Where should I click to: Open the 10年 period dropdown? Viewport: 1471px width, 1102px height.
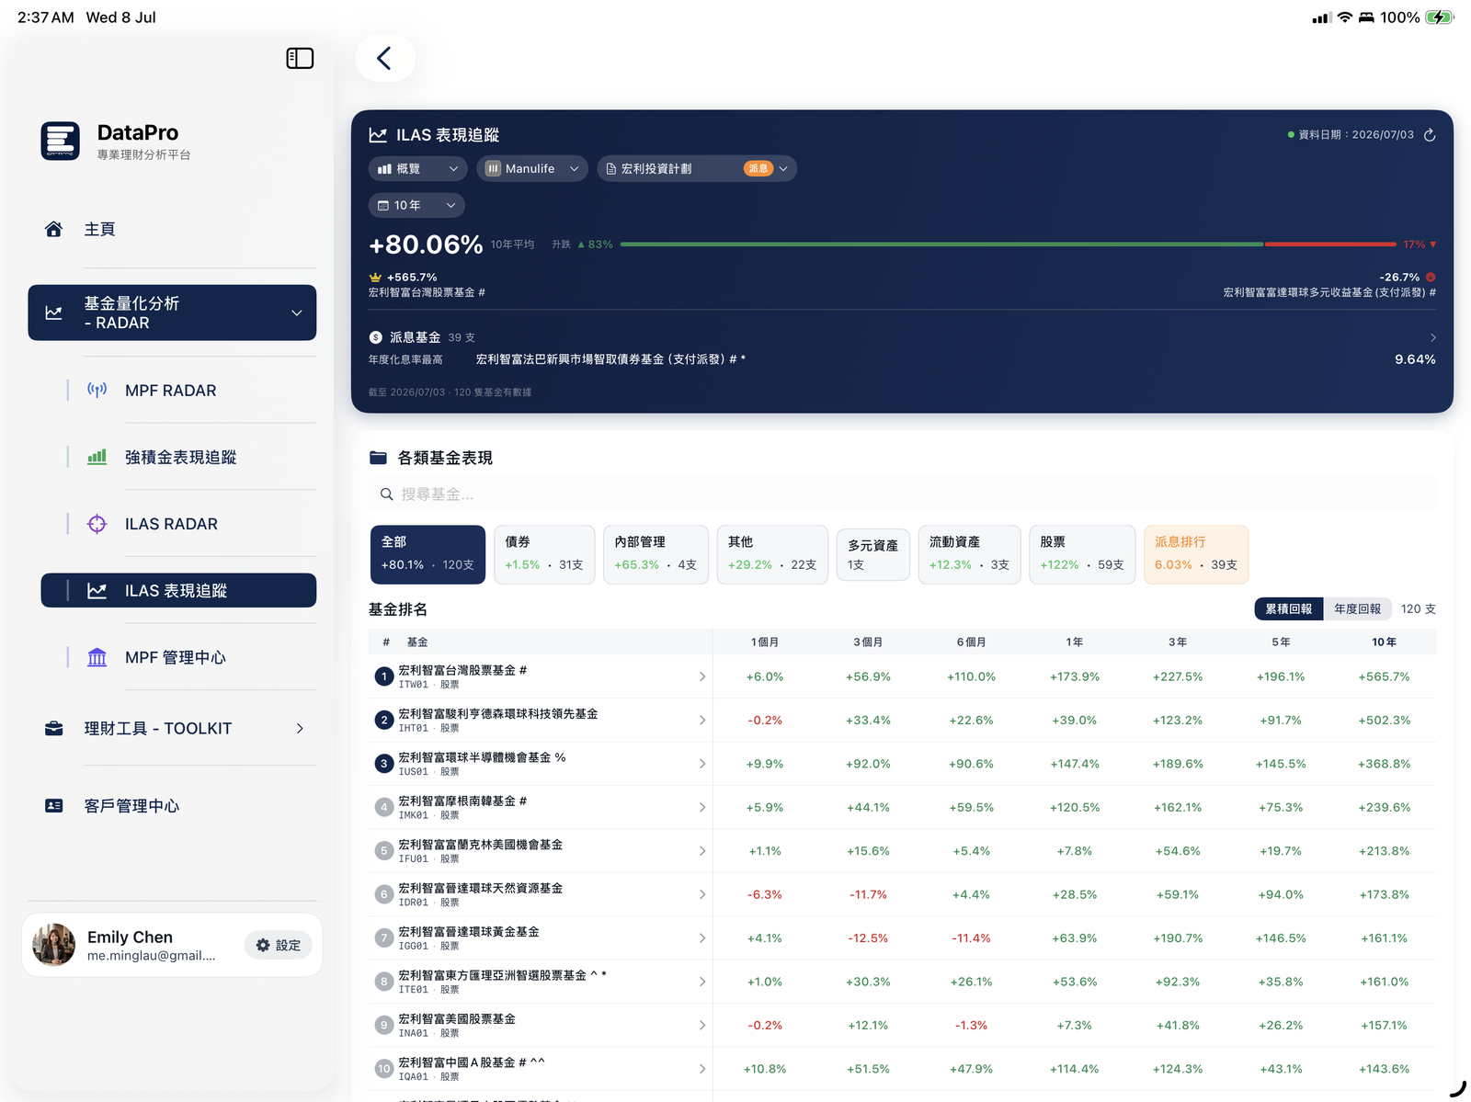click(x=416, y=205)
